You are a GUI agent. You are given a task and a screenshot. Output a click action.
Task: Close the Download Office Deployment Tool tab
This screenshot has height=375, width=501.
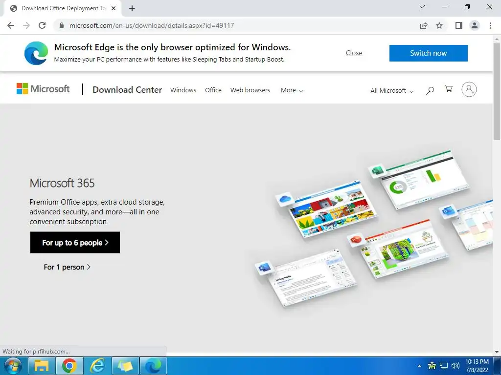(x=113, y=9)
